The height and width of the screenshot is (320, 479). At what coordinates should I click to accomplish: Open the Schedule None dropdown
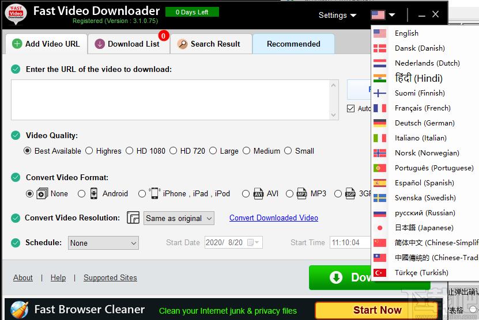[103, 243]
